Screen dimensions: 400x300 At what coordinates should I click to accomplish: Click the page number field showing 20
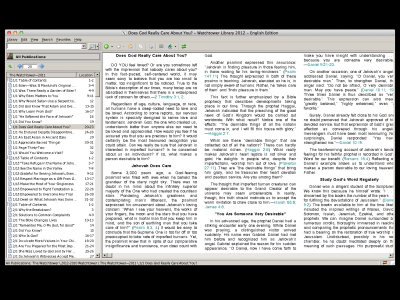click(30, 66)
